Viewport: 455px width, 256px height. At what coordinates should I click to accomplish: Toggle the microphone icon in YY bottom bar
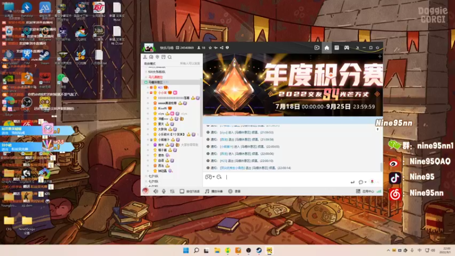[x=164, y=191]
